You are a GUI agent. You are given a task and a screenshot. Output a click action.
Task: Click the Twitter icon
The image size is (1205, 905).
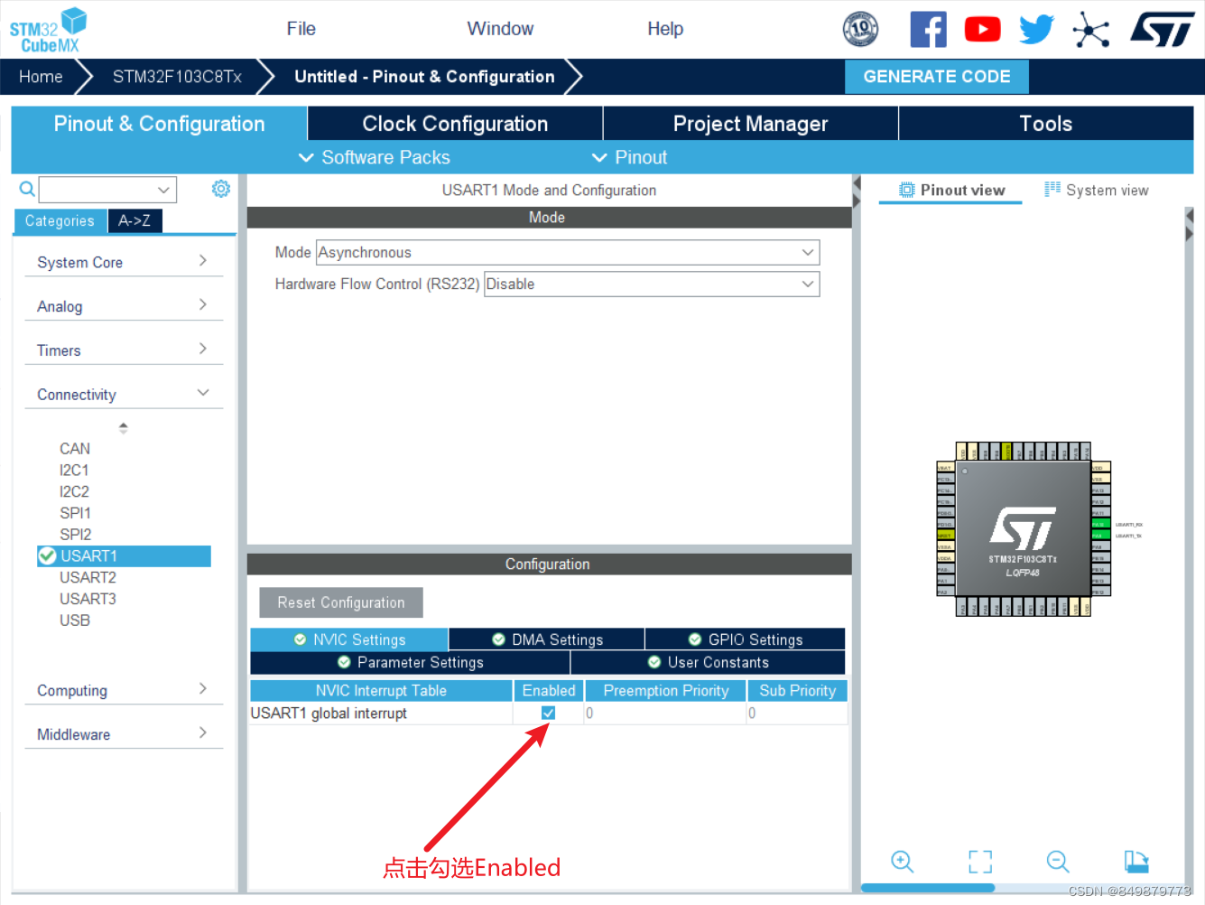[x=1036, y=28]
